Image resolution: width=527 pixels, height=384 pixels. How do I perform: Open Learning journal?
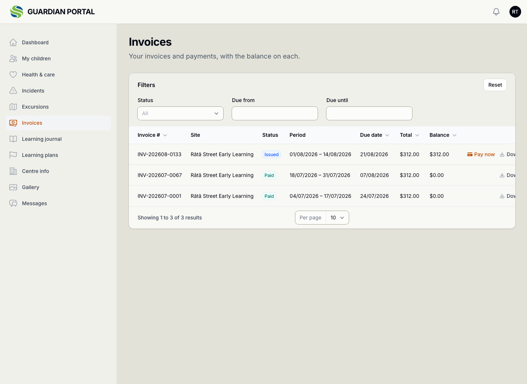click(x=59, y=139)
